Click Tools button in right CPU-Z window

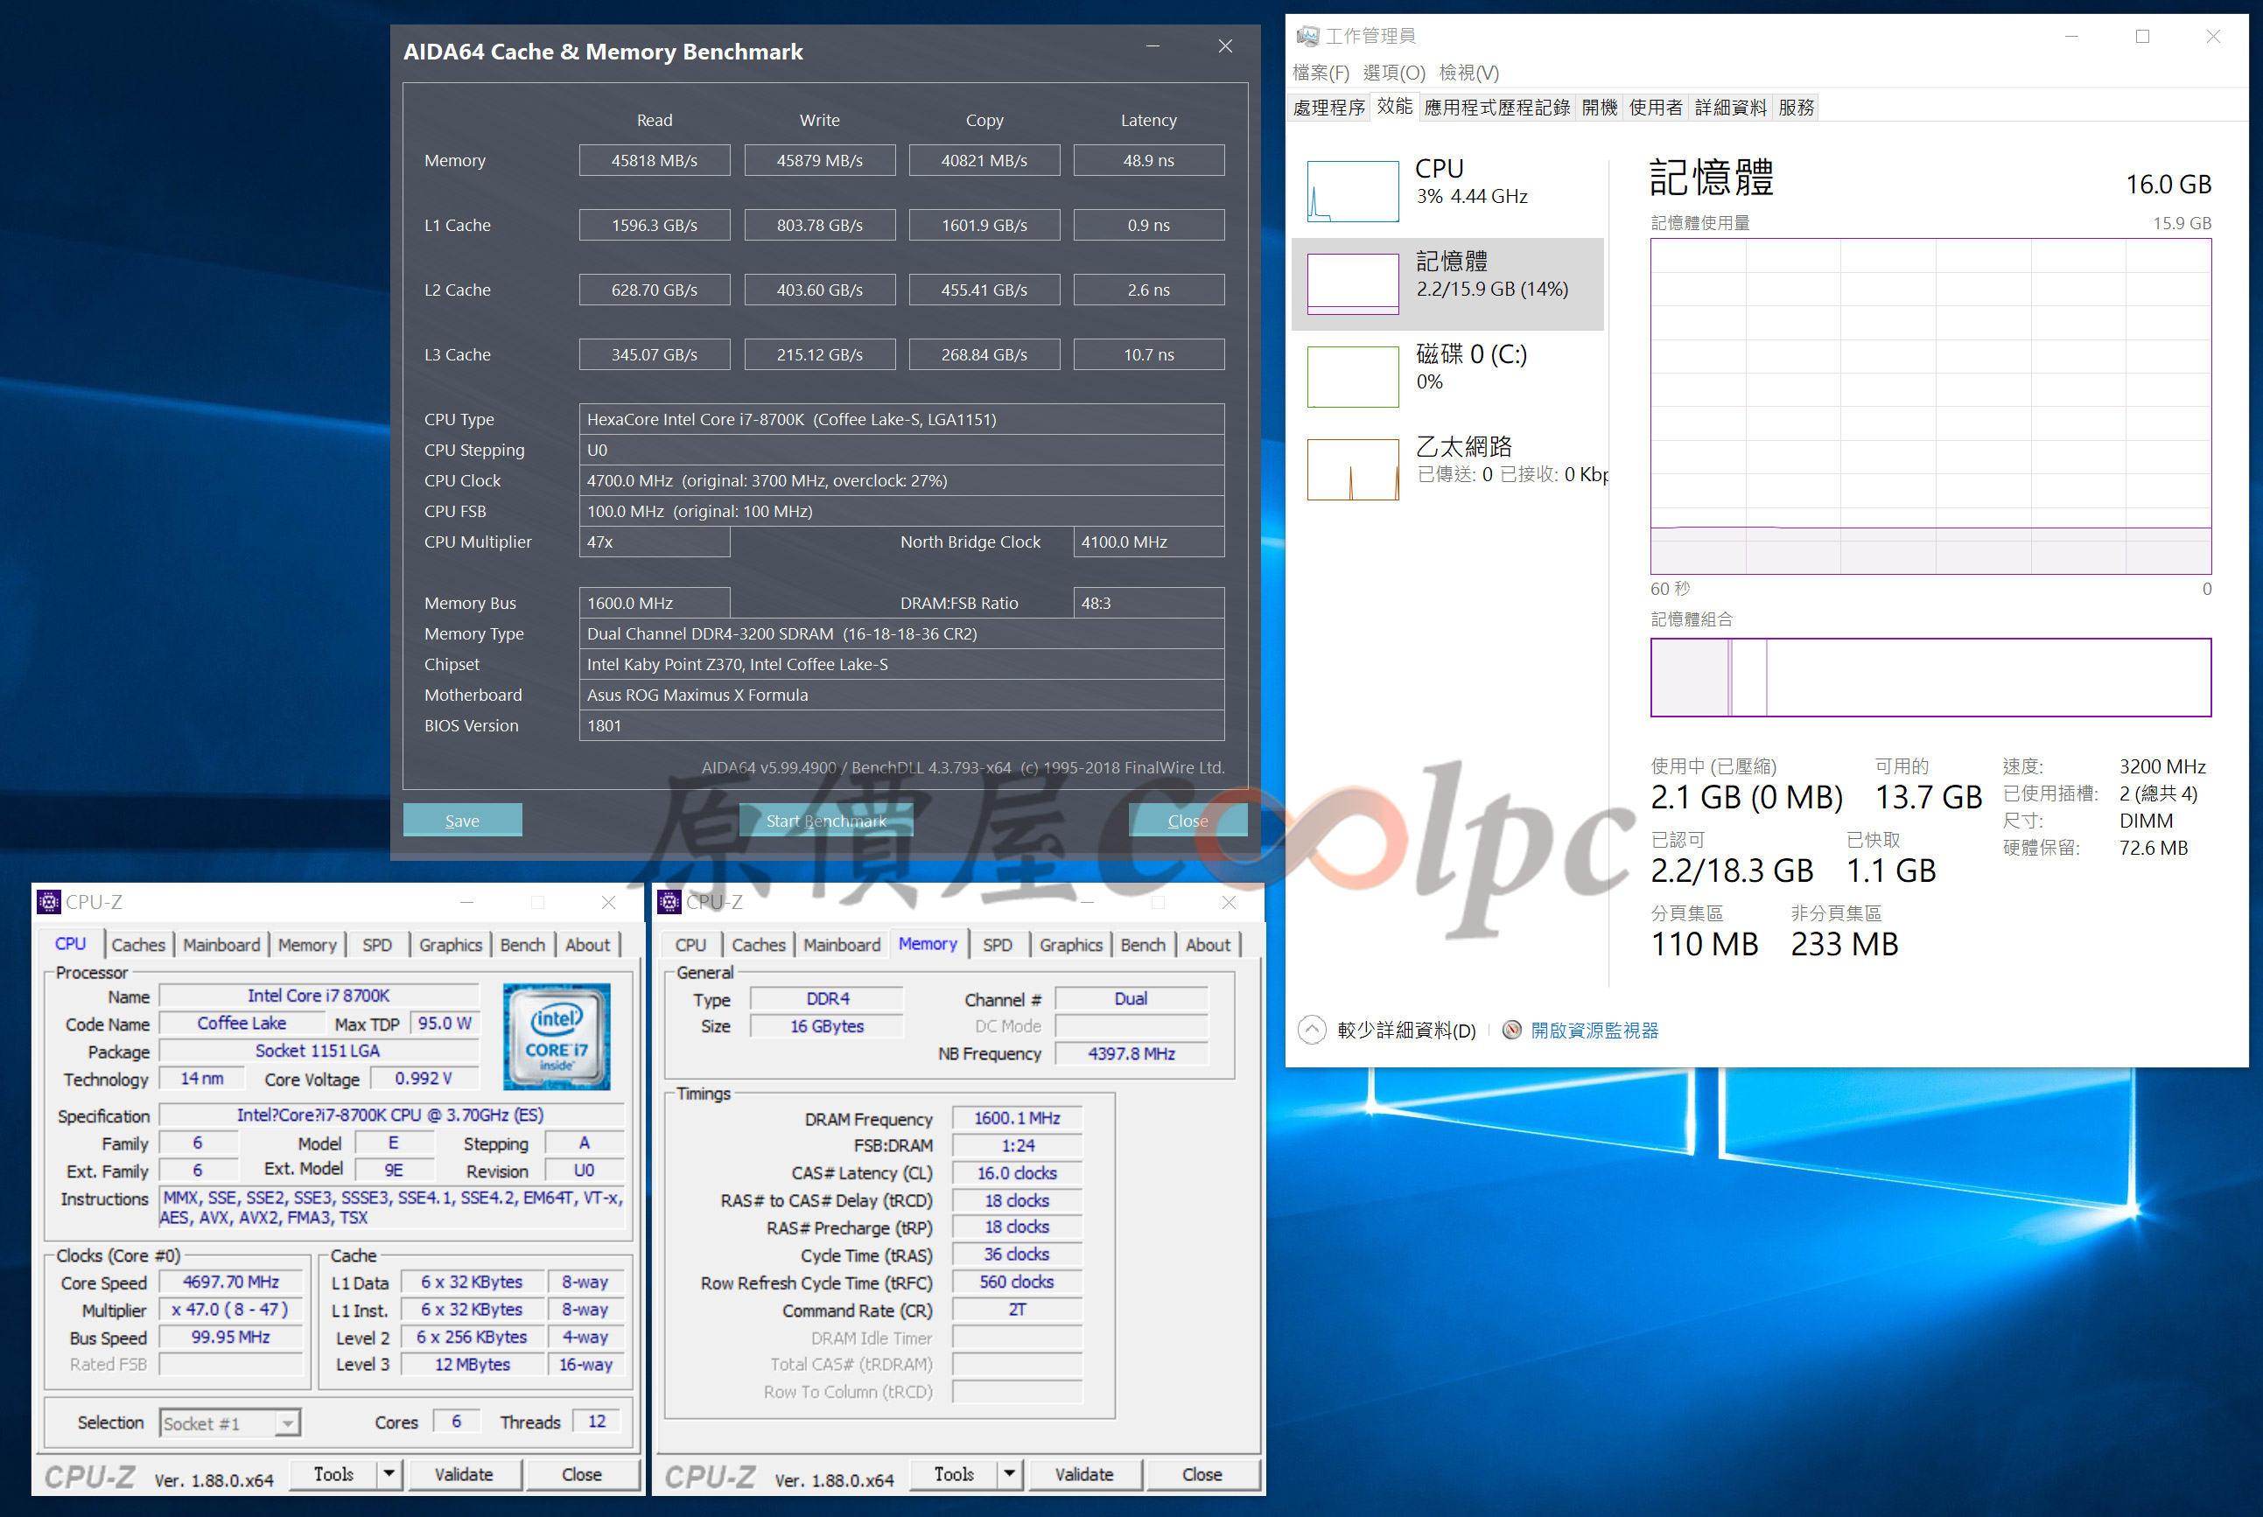coord(954,1474)
